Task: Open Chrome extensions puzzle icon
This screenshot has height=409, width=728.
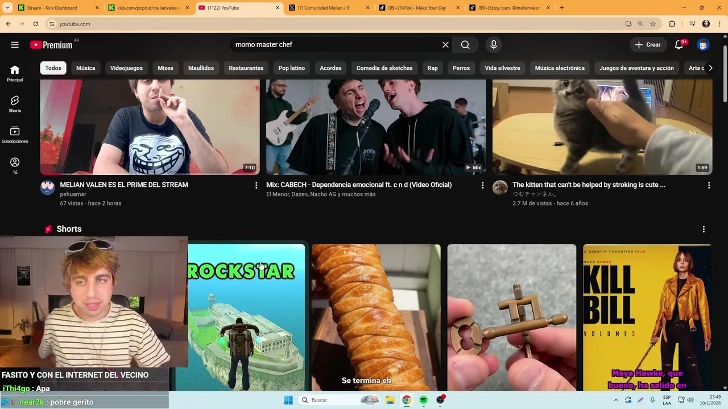Action: (672, 24)
